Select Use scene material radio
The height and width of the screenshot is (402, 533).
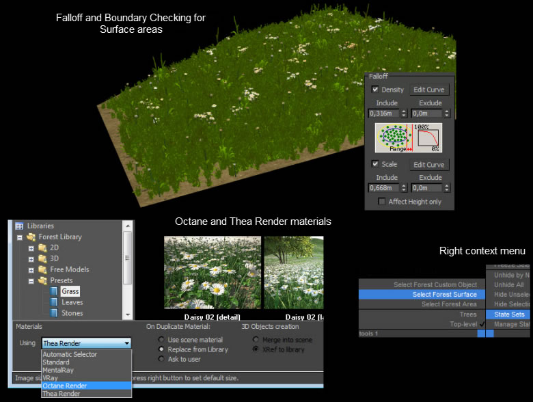[x=161, y=339]
